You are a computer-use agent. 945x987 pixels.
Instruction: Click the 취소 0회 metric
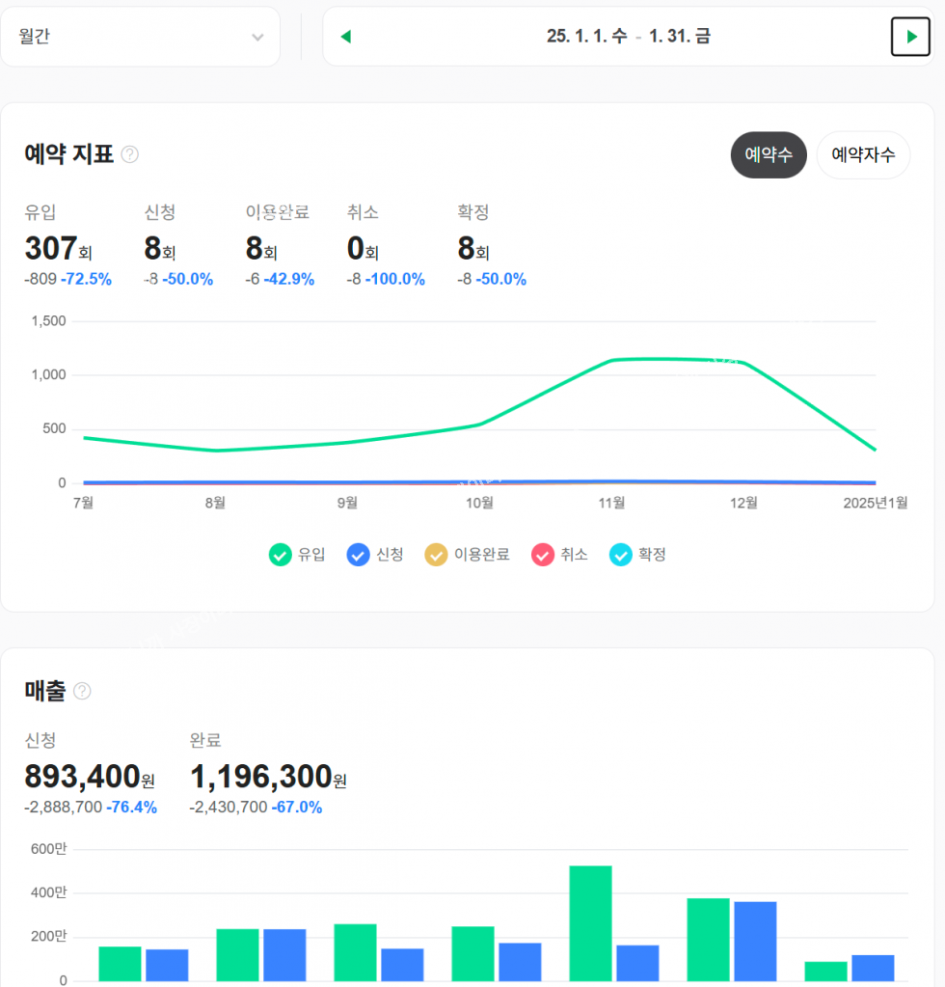pos(363,249)
